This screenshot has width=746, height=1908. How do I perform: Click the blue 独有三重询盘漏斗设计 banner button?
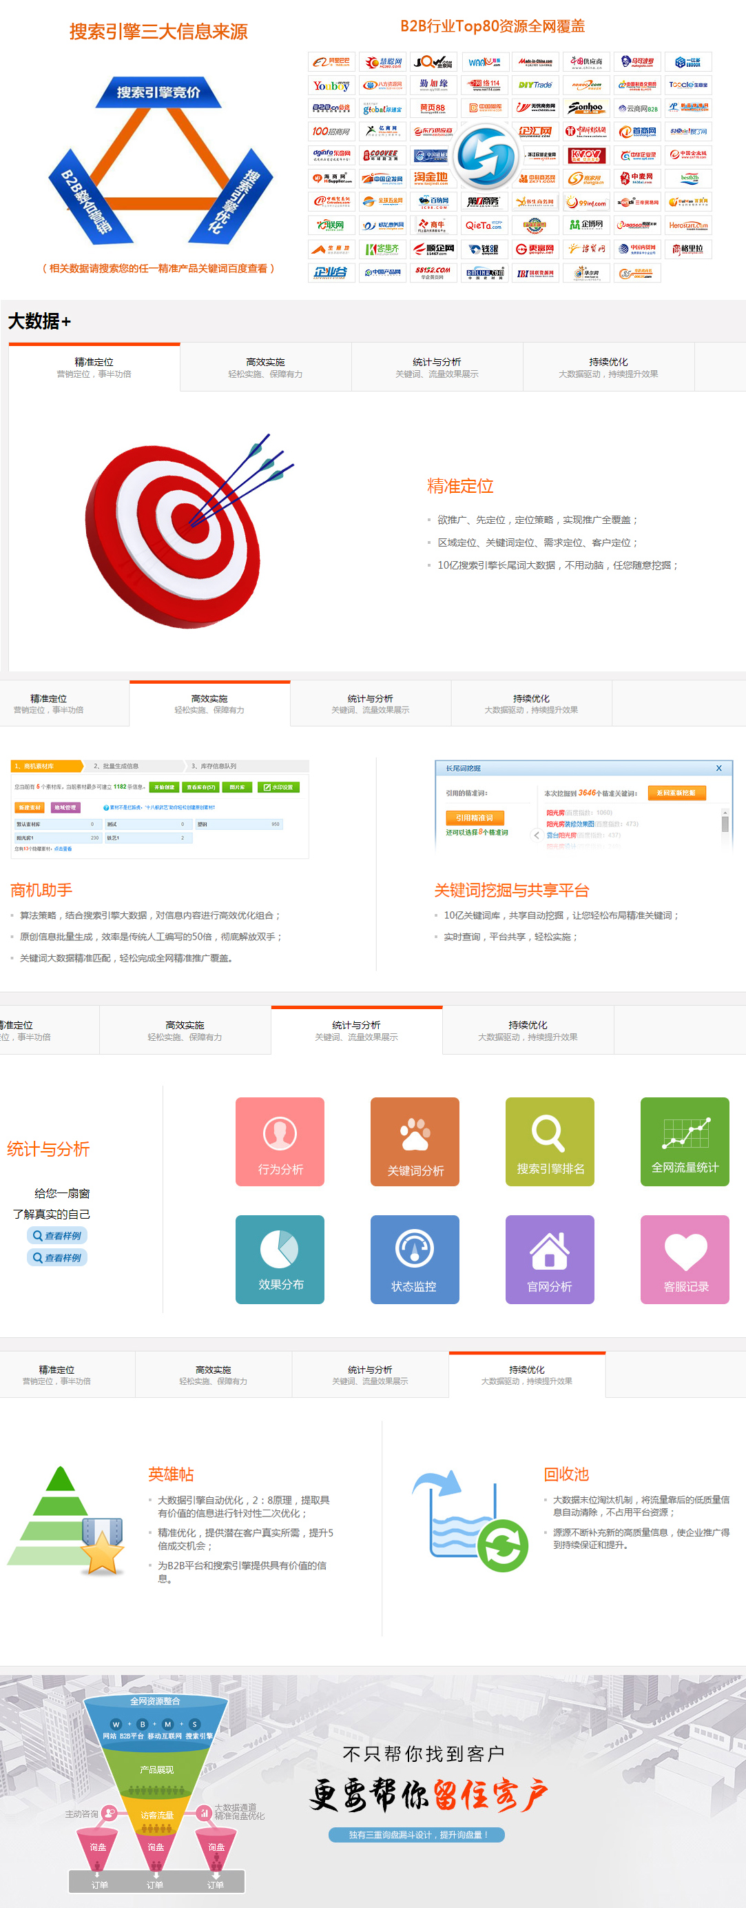pos(417,1835)
